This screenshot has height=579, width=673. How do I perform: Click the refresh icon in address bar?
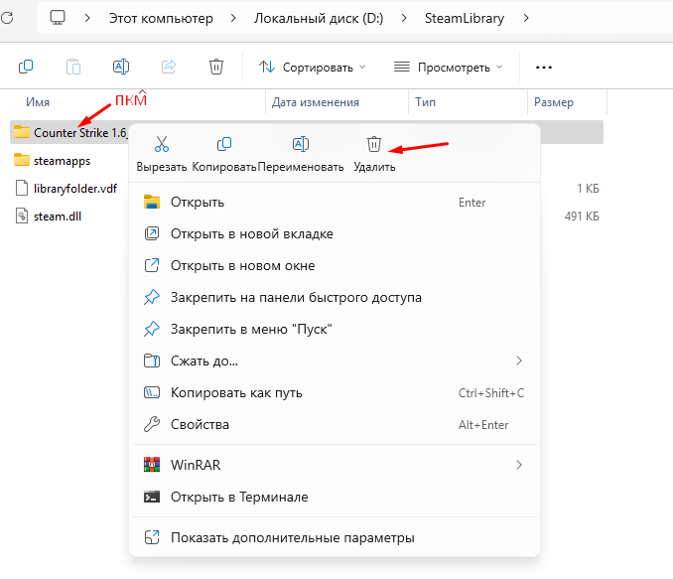(7, 18)
